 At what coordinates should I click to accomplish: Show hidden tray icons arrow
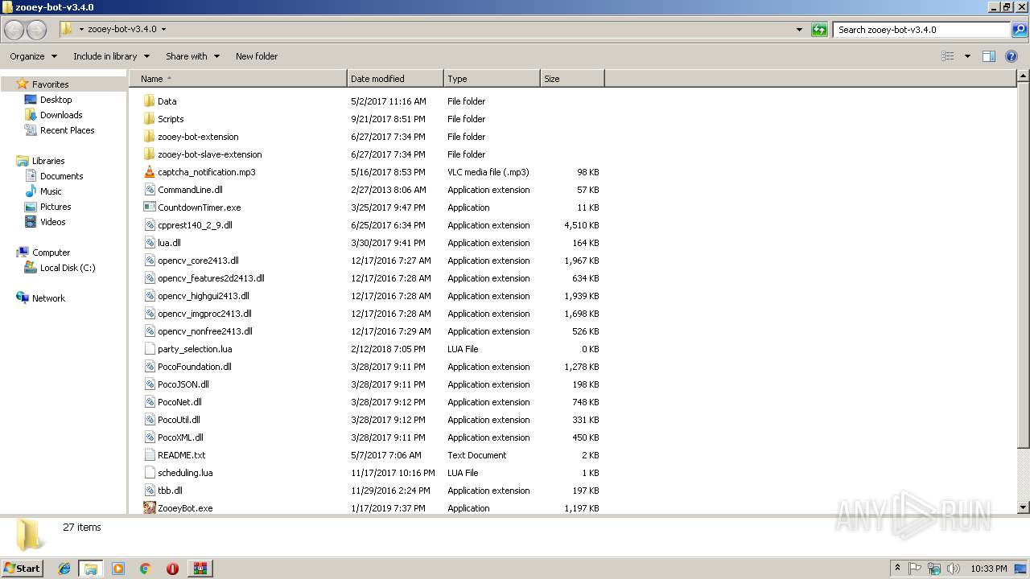[x=897, y=569]
